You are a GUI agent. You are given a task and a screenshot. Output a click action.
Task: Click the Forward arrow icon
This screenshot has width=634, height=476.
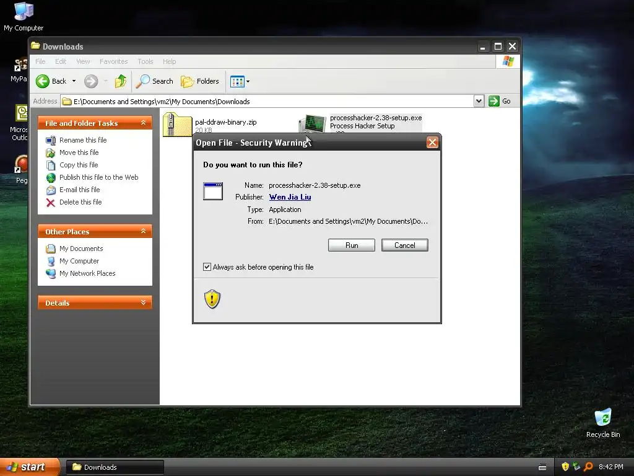(91, 81)
